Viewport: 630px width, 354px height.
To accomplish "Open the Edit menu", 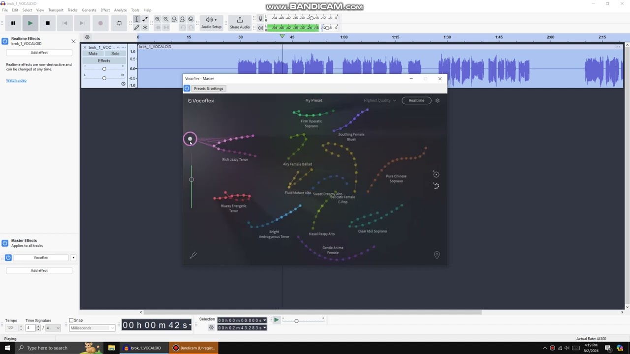I will tap(15, 10).
